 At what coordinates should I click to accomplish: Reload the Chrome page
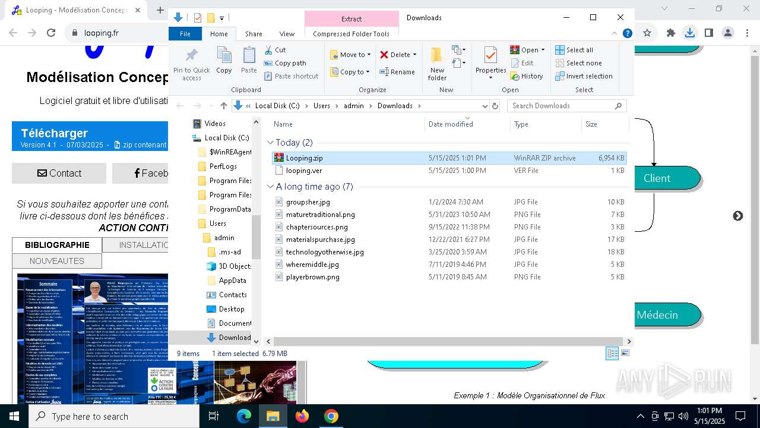click(x=51, y=33)
